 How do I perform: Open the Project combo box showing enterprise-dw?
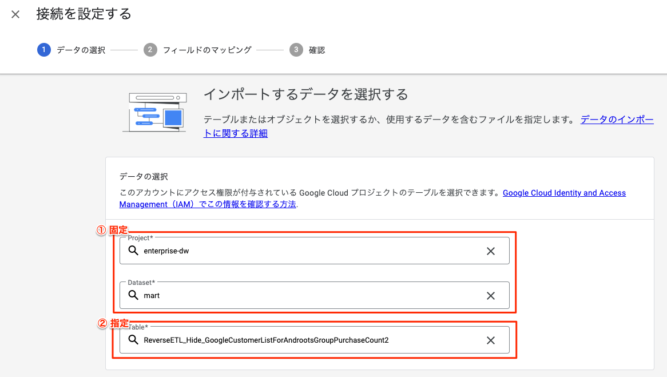(309, 251)
